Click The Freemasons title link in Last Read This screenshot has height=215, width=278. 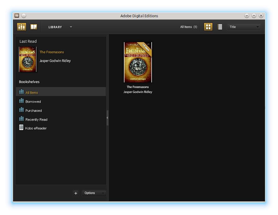point(52,52)
